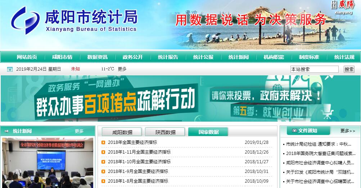Click into the 本站搜索 search field

(x=314, y=69)
